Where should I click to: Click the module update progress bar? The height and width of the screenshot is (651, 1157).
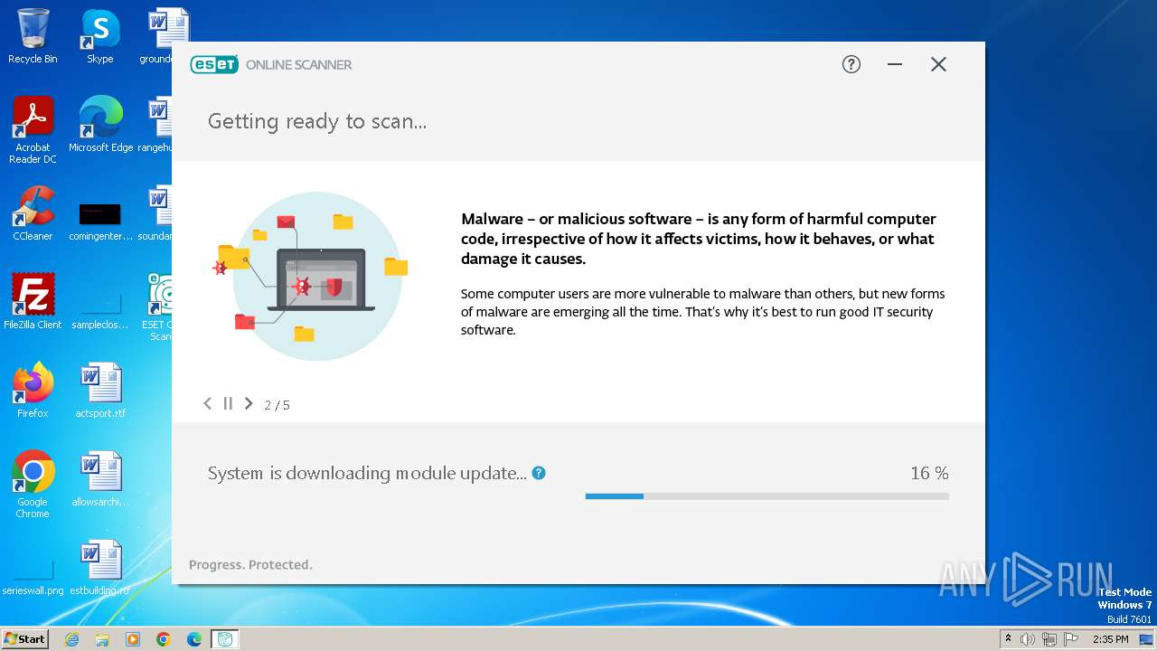(x=767, y=496)
